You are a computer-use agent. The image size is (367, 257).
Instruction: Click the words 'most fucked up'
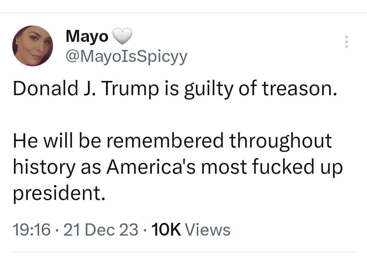click(x=272, y=167)
